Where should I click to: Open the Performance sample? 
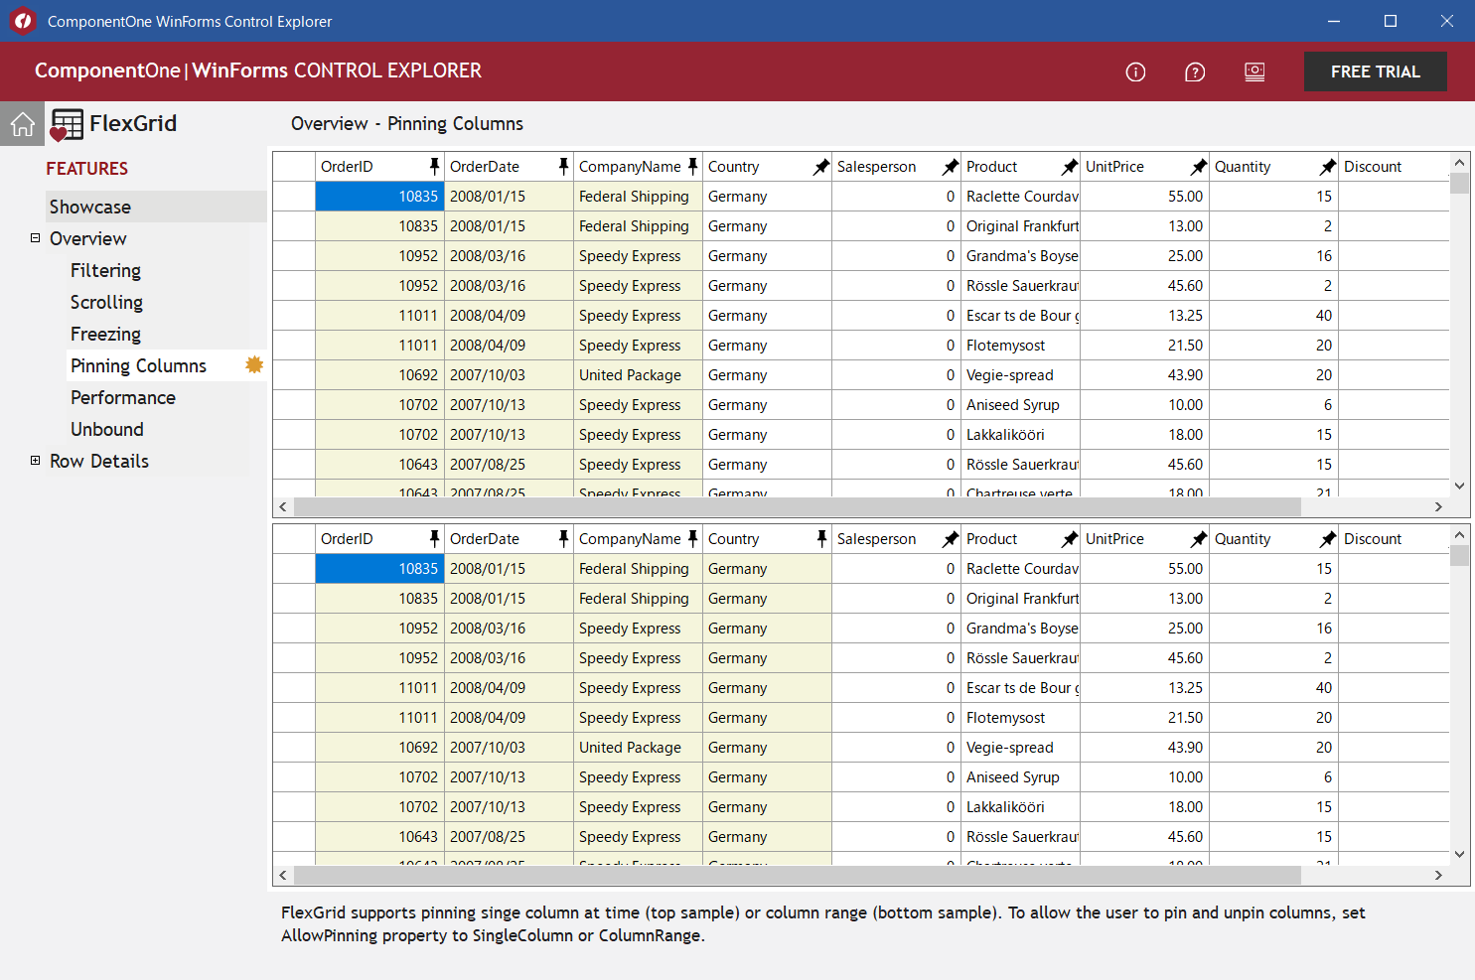pos(123,397)
